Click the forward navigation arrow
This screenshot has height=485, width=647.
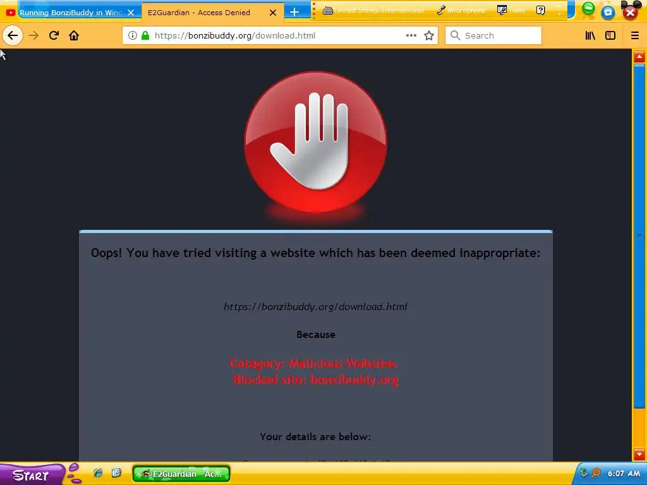(x=33, y=35)
